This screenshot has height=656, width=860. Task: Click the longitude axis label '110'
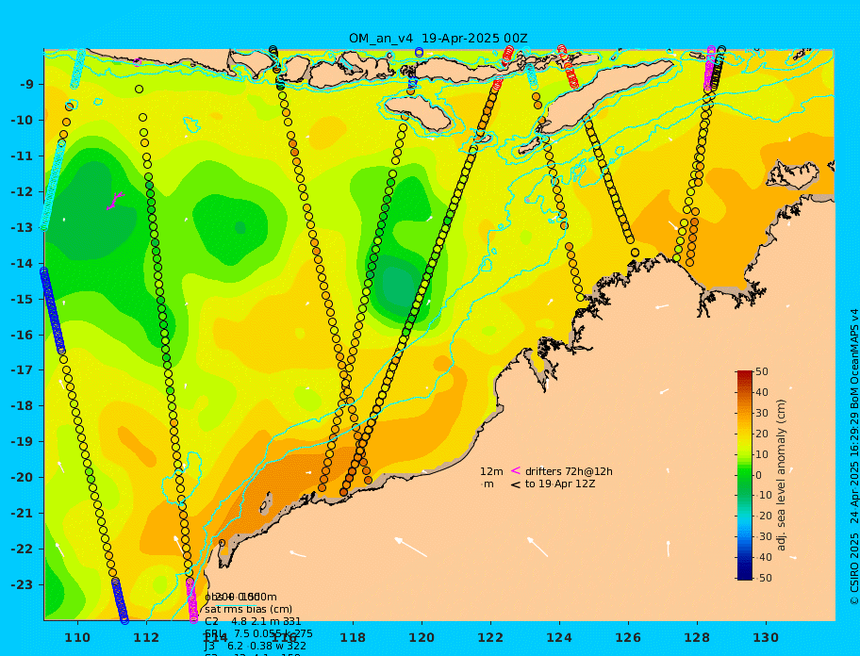pyautogui.click(x=78, y=637)
